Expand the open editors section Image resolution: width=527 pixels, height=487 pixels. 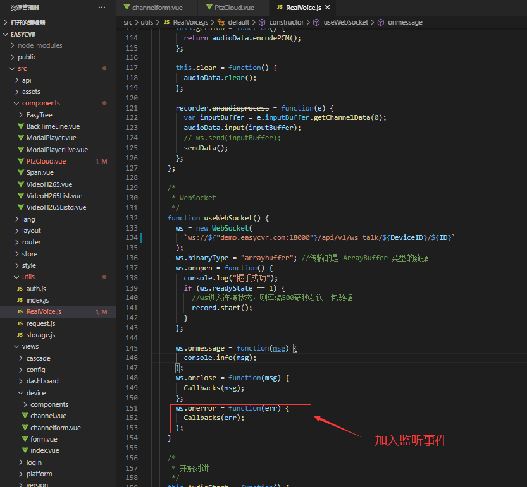pos(5,23)
